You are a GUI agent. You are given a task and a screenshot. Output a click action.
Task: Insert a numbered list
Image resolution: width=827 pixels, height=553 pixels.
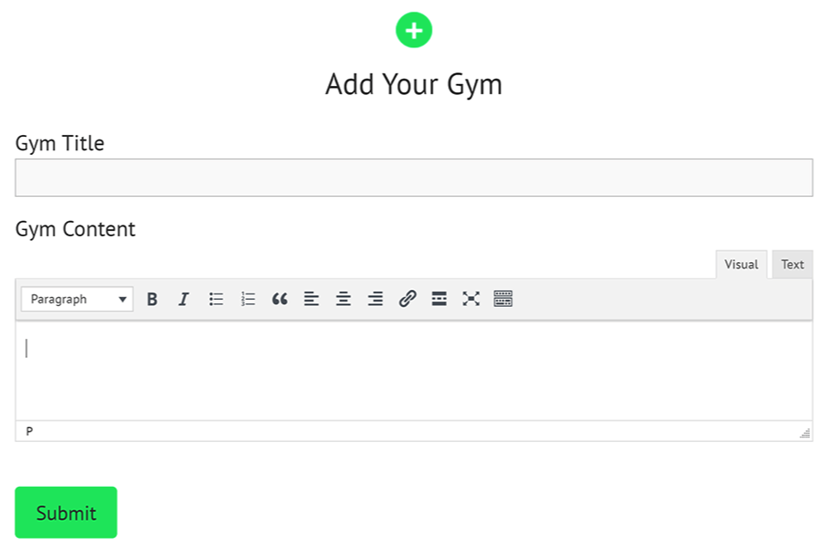248,300
